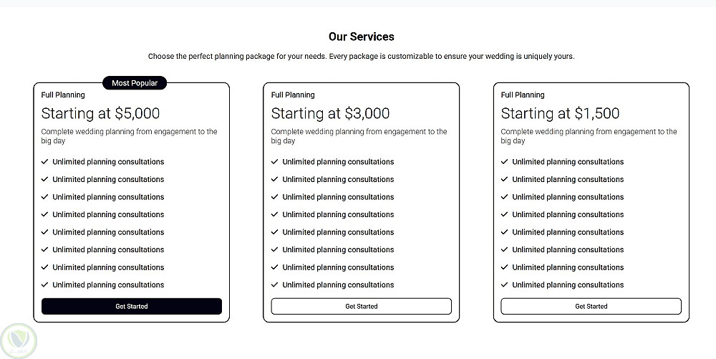This screenshot has width=716, height=359.
Task: Click the first checkmark in the $1,500 card
Action: click(x=504, y=162)
